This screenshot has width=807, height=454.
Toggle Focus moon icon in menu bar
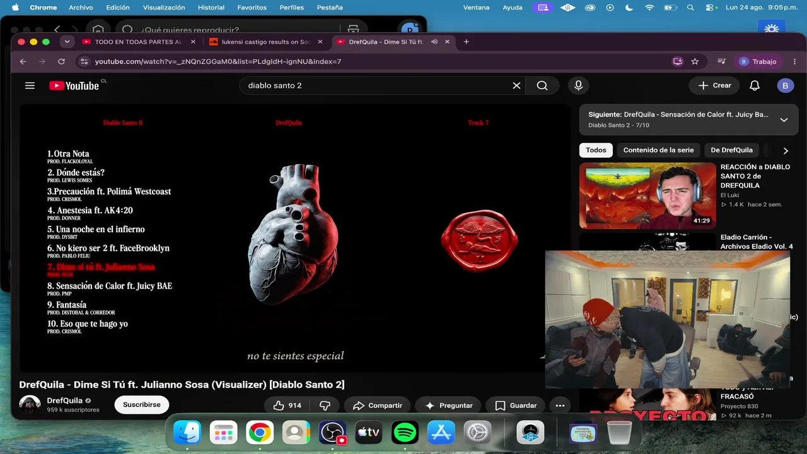click(629, 8)
